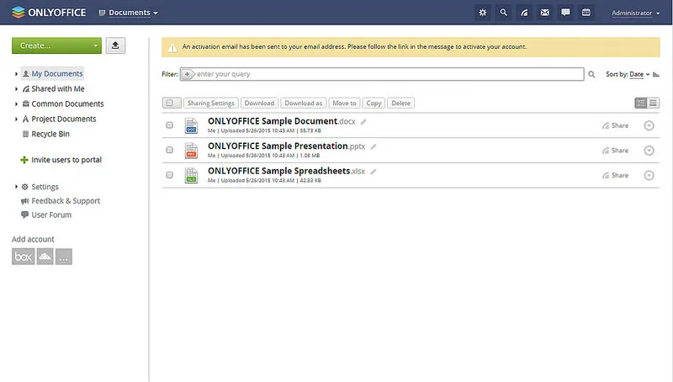Click the header gear settings icon
Screen dimensions: 673x382
(482, 13)
